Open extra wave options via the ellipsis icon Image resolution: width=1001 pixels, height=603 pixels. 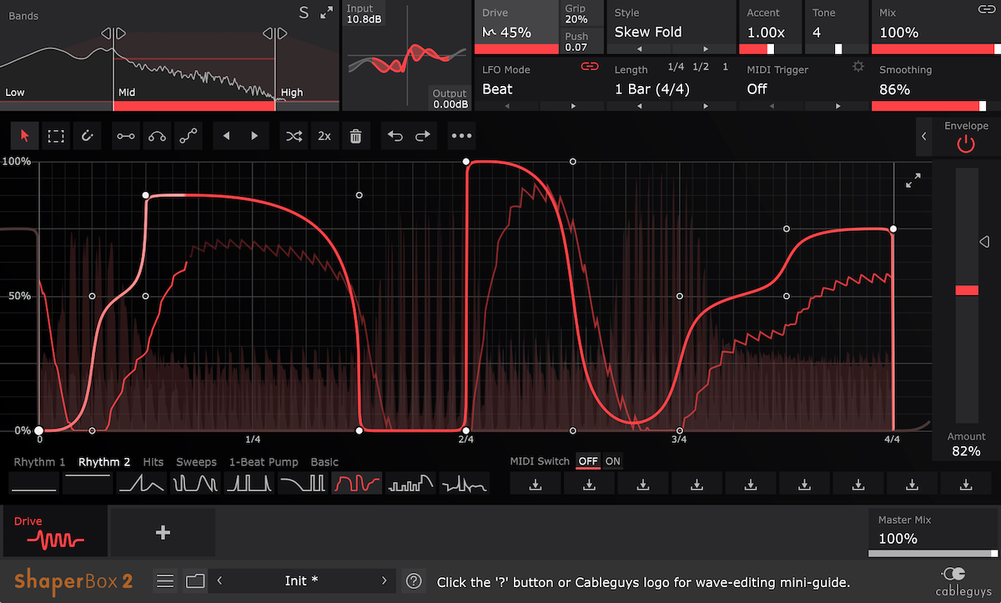pos(461,135)
